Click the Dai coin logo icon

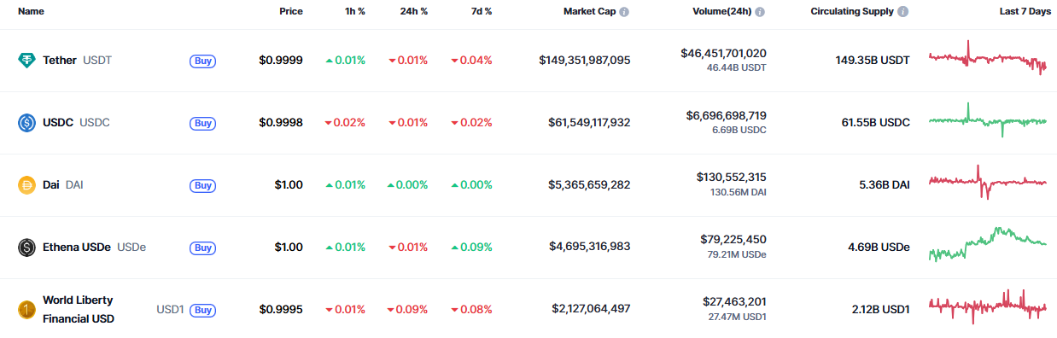tap(26, 185)
